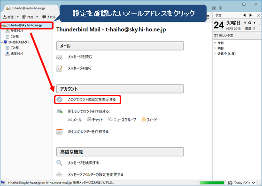Open ごみ箱 under ローカルフォルダー
The height and width of the screenshot is (186, 262).
point(15,48)
